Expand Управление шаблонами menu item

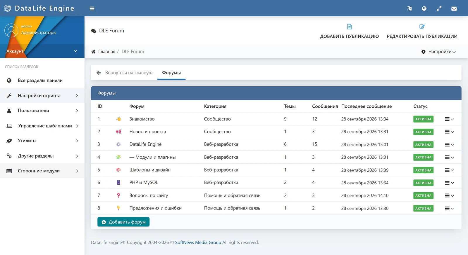[x=42, y=126]
